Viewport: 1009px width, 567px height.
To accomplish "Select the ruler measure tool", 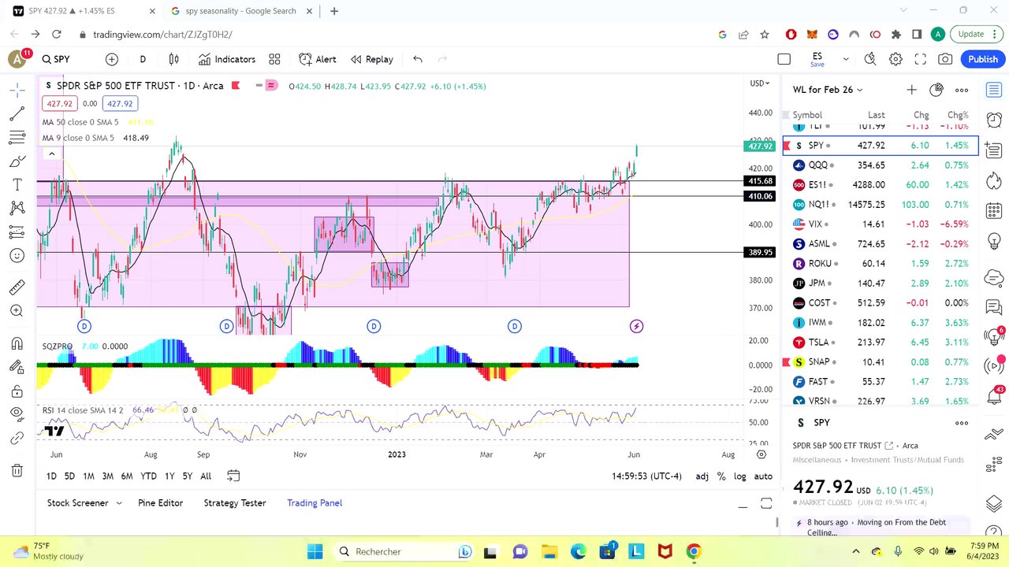I will (17, 287).
